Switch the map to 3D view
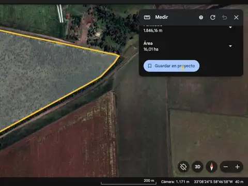 197,167
